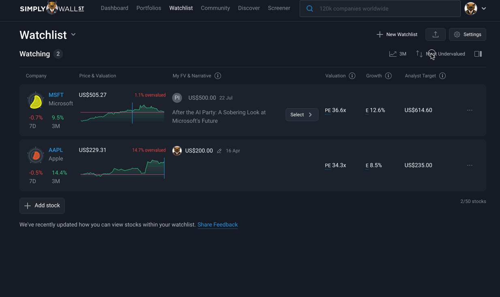
Task: Click the 14.7% overvalued label
Action: point(149,150)
